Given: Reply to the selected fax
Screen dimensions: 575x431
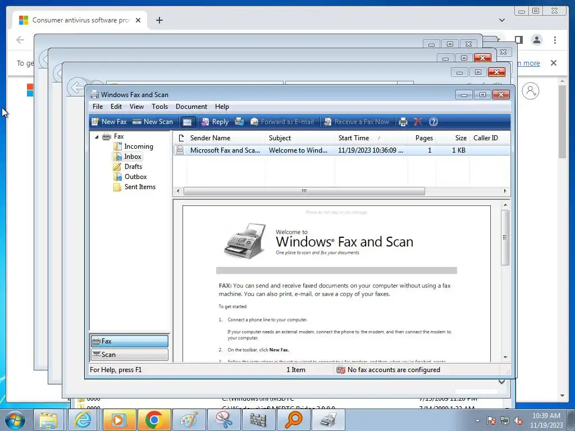Looking at the screenshot, I should pos(215,122).
